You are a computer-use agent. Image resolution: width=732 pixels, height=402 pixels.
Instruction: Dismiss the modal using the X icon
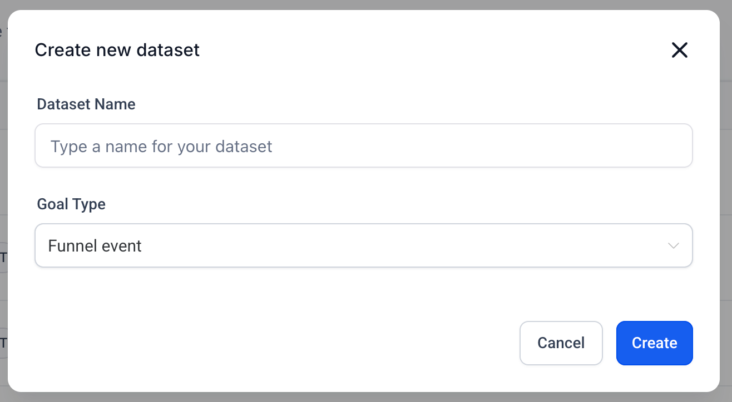tap(679, 51)
